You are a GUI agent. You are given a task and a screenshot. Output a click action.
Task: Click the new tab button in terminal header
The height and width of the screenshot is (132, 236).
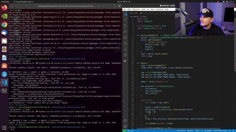point(12,6)
